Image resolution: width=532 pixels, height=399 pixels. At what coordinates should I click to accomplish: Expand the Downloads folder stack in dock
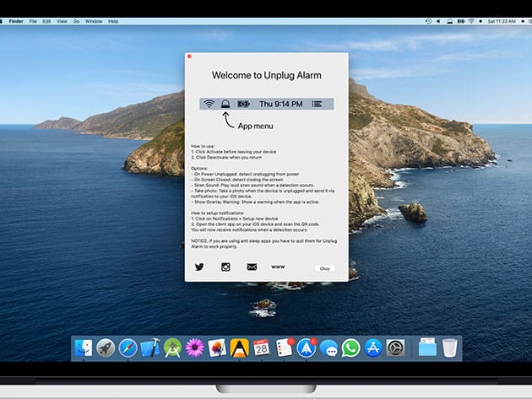428,348
